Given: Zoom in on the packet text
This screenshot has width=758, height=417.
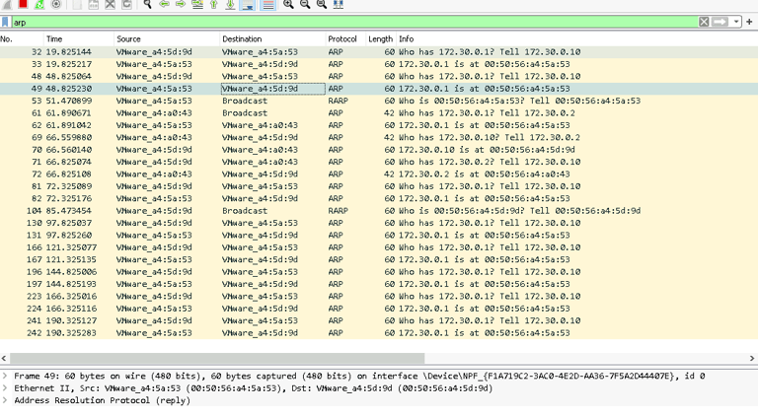Looking at the screenshot, I should tap(288, 4).
